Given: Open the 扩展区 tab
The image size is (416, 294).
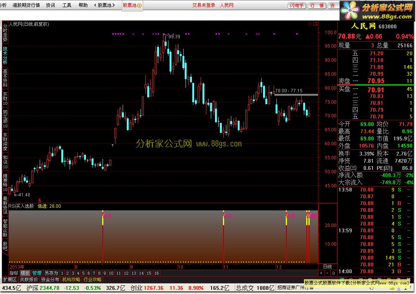Looking at the screenshot, I should (10, 279).
